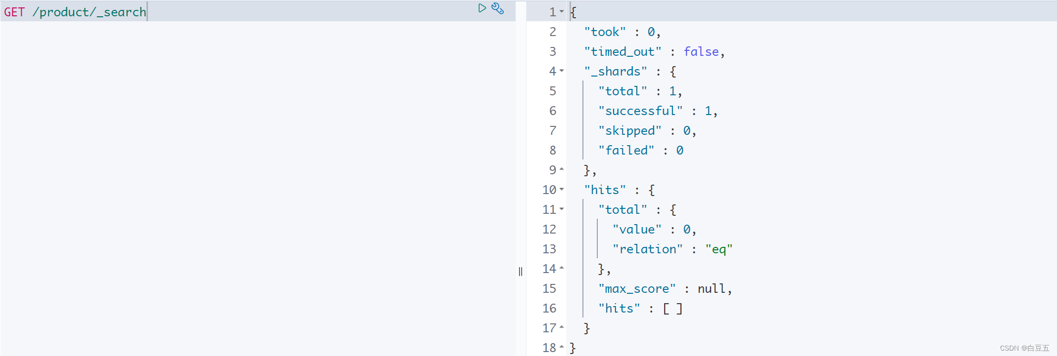Image resolution: width=1057 pixels, height=356 pixels.
Task: Click the "max_score" key
Action: 637,289
